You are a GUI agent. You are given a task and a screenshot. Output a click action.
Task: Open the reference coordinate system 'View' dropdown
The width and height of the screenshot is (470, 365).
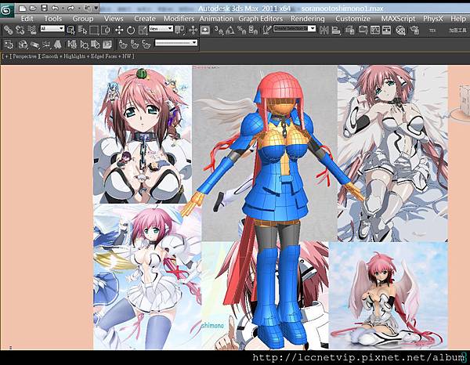coord(161,29)
